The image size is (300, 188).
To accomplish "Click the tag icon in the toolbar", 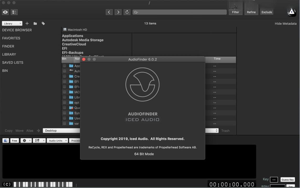I will 43,24.
